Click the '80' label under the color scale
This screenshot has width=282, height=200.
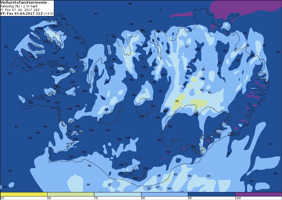click(143, 198)
